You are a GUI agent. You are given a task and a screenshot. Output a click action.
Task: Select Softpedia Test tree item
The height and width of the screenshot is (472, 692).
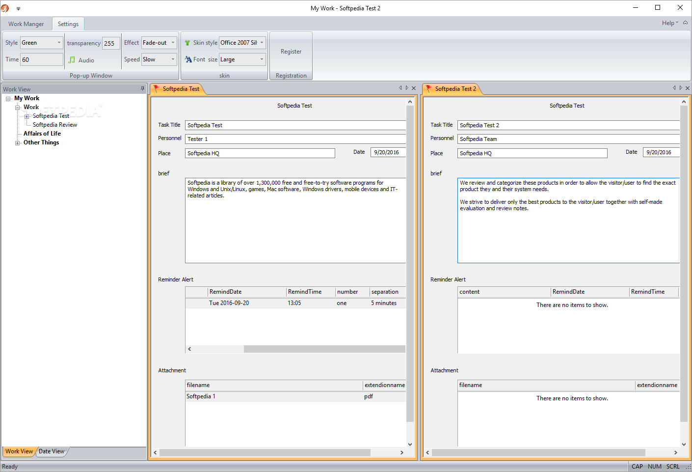tap(51, 116)
